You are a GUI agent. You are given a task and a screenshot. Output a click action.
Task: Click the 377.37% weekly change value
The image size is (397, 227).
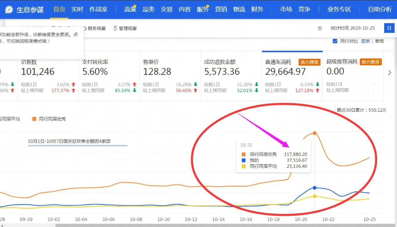(x=60, y=90)
